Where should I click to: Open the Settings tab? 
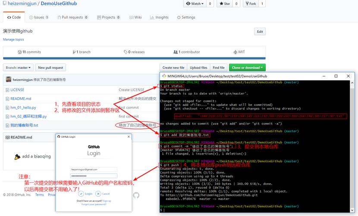pyautogui.click(x=186, y=17)
